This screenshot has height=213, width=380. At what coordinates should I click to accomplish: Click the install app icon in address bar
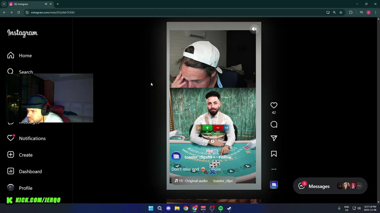point(328,12)
